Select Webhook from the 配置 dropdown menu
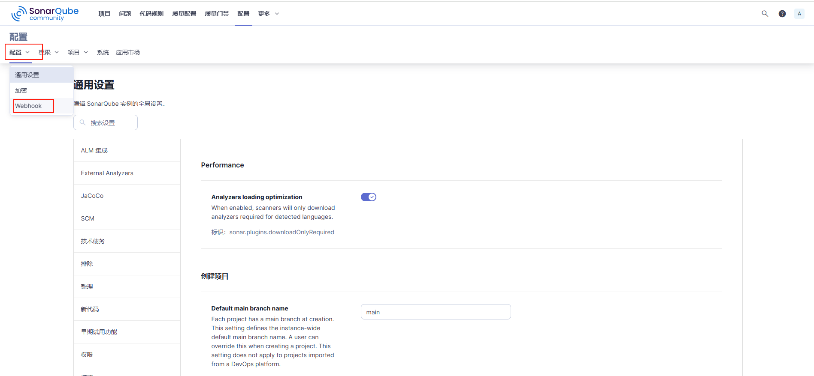This screenshot has width=814, height=376. coord(28,106)
